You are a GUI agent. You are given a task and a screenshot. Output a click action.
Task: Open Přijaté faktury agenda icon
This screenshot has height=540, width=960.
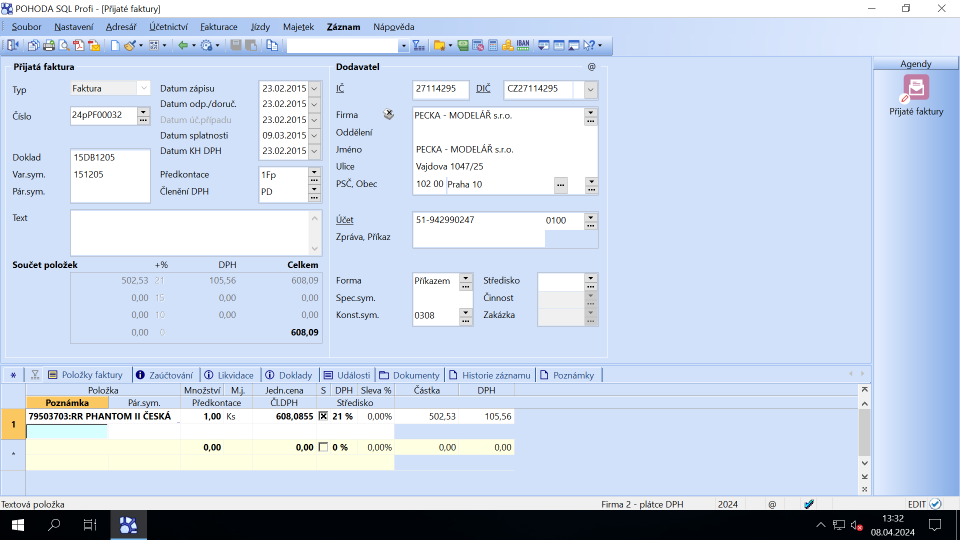coord(916,88)
